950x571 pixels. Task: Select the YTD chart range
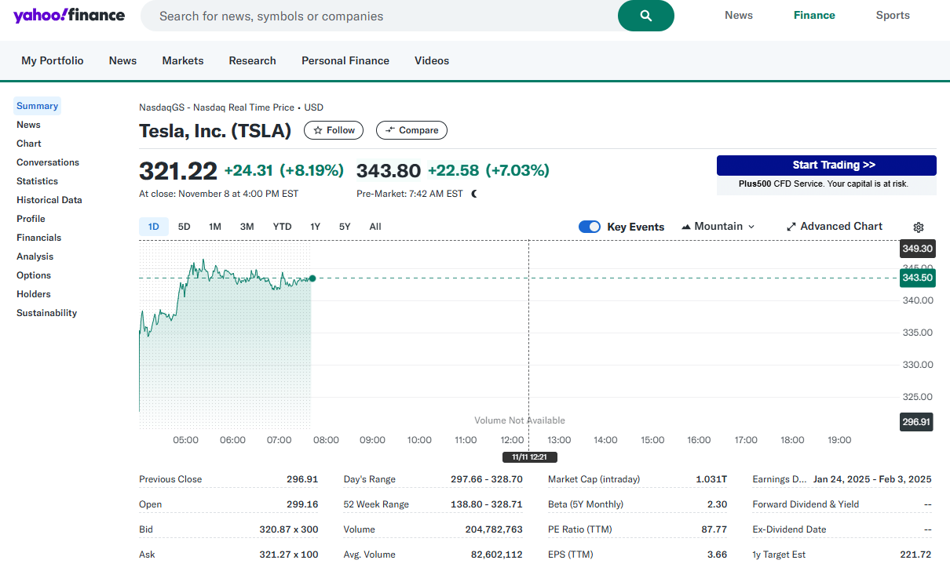tap(282, 227)
